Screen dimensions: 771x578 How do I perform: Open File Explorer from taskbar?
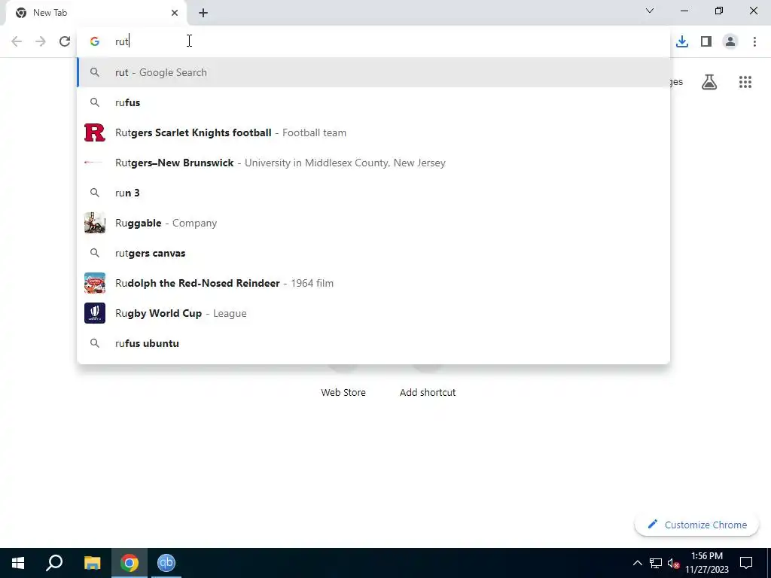pyautogui.click(x=92, y=563)
